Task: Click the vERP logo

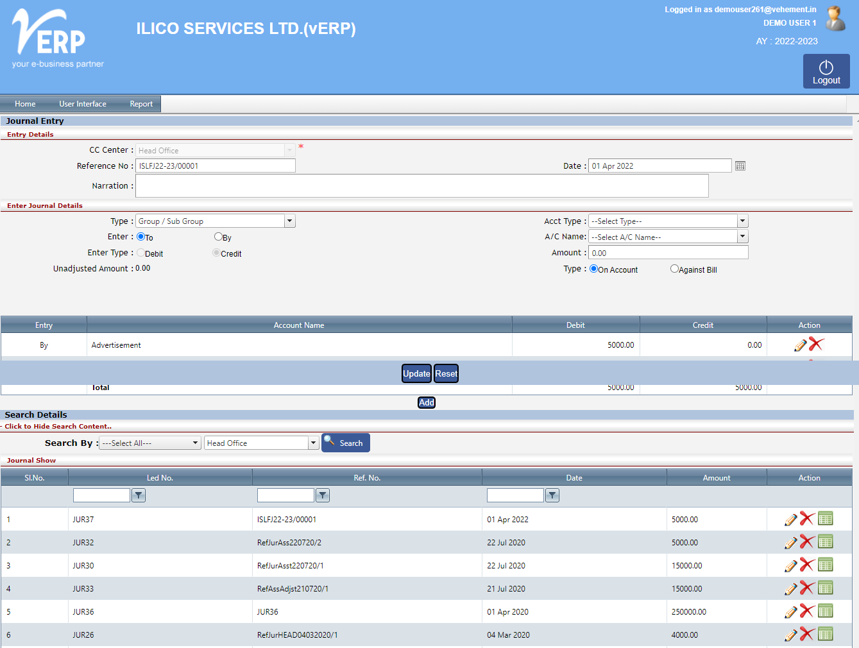Action: point(57,38)
